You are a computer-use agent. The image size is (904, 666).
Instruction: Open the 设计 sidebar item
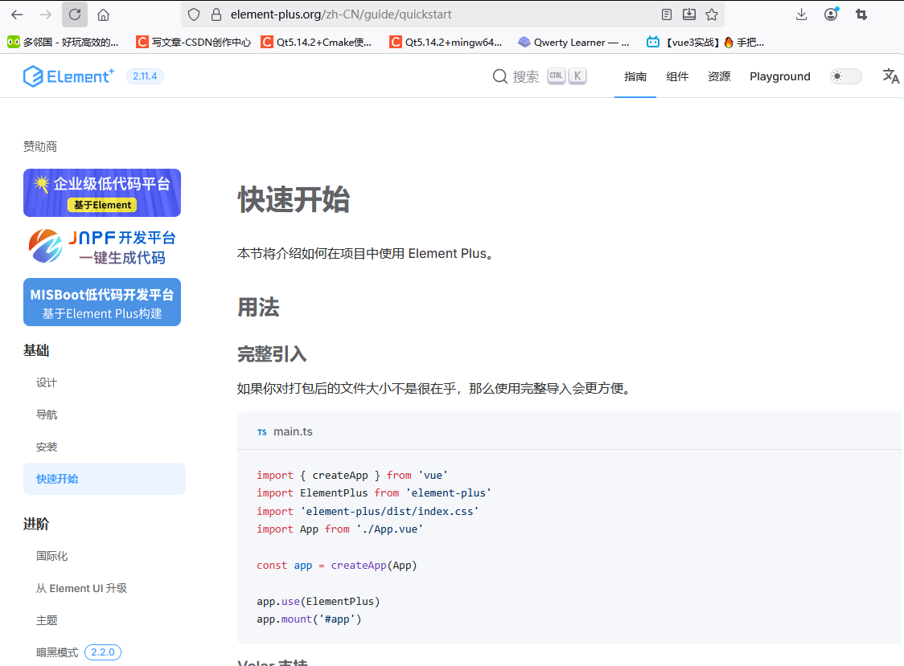tap(46, 382)
